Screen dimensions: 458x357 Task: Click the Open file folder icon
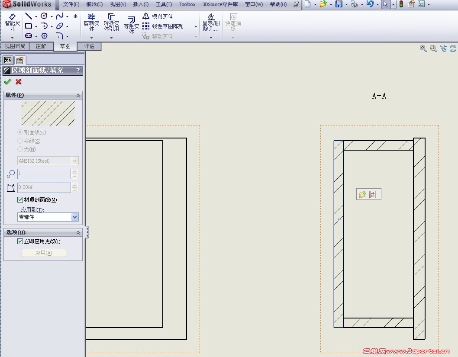[323, 4]
